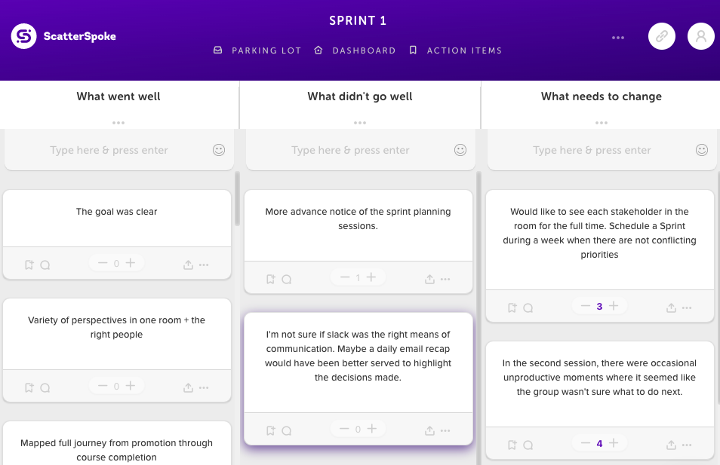The width and height of the screenshot is (720, 465).
Task: Share the slack communication card
Action: 429,430
